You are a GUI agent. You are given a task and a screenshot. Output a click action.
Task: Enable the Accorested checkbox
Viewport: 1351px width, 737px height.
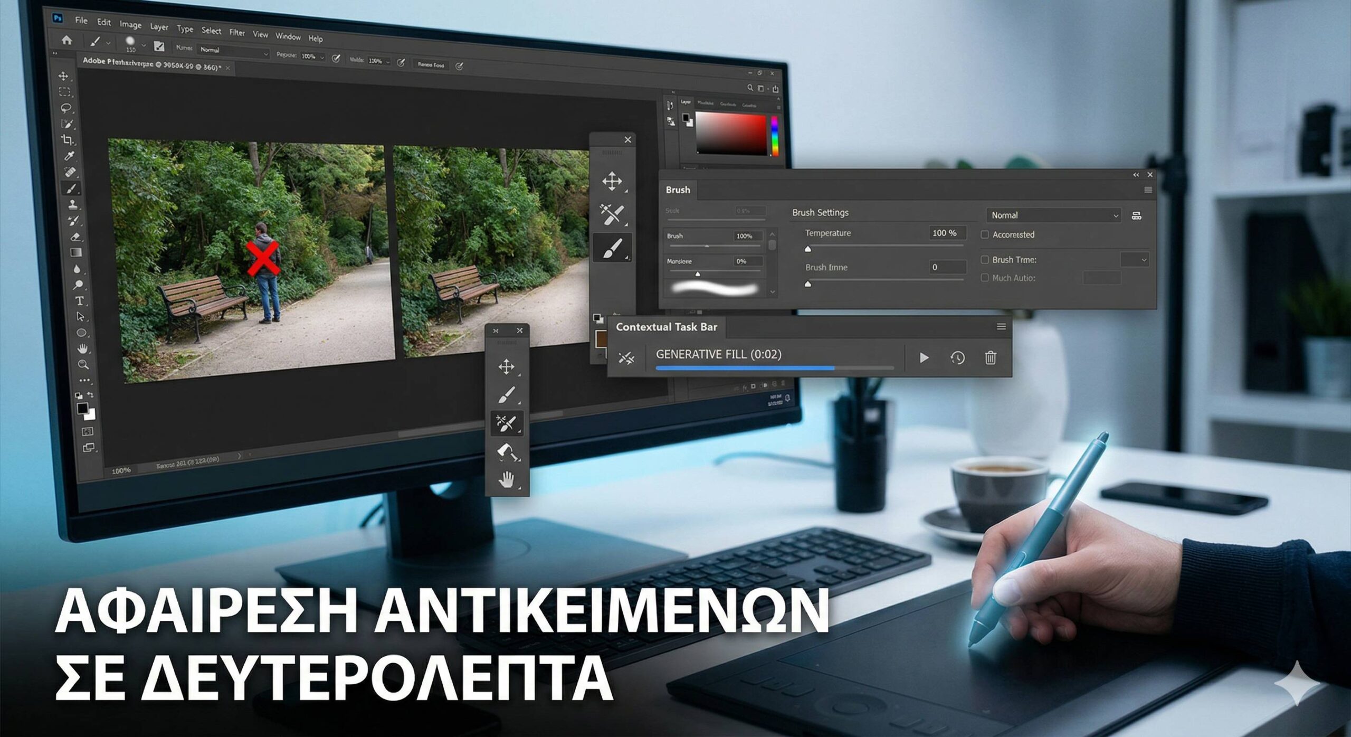click(x=985, y=234)
